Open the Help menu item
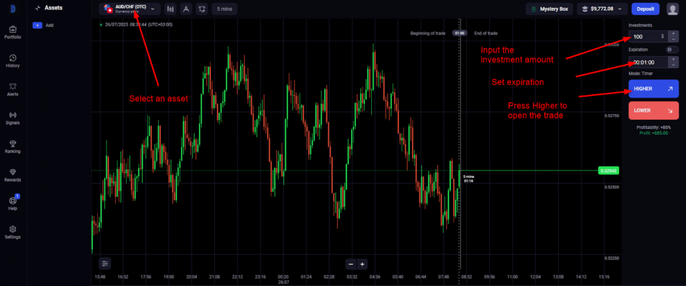686x286 pixels. [12, 202]
